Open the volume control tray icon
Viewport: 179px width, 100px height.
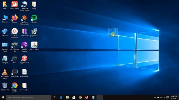(161, 97)
